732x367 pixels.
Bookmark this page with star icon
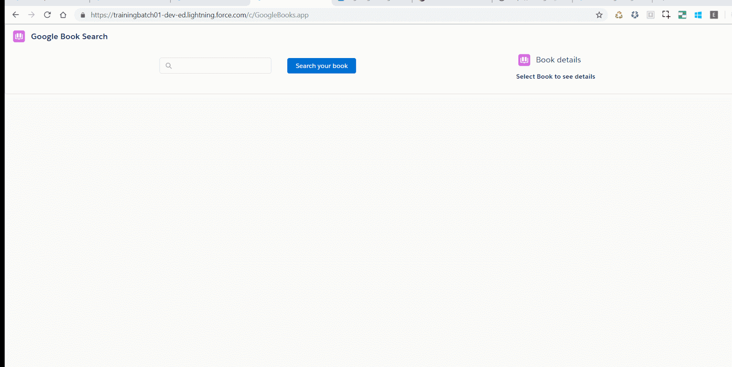tap(599, 15)
